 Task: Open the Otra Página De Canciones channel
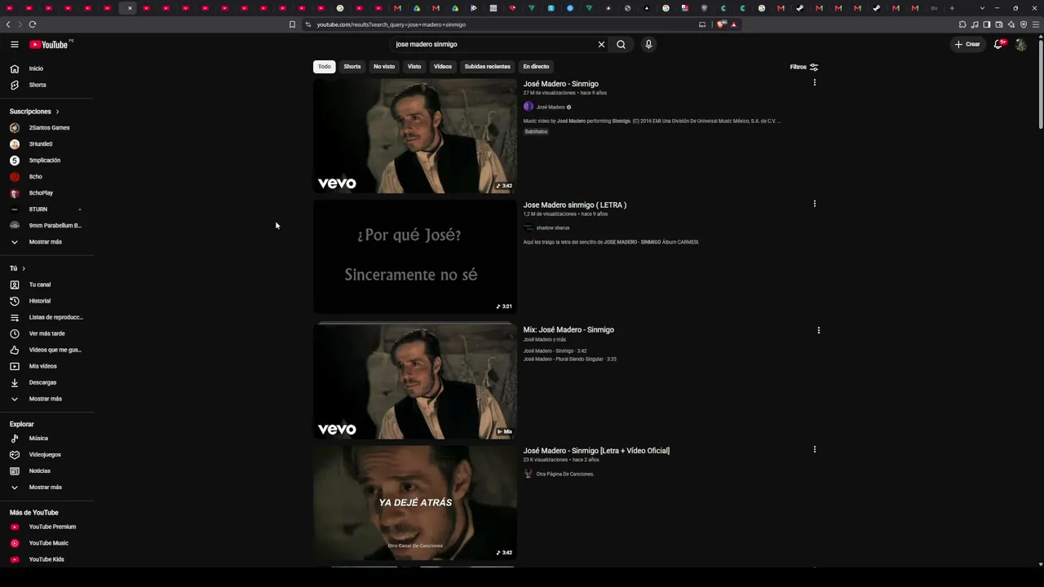[565, 474]
